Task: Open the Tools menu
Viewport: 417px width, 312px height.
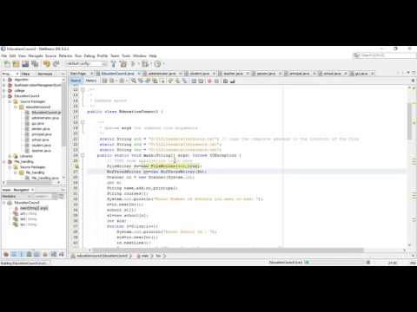Action: click(126, 55)
